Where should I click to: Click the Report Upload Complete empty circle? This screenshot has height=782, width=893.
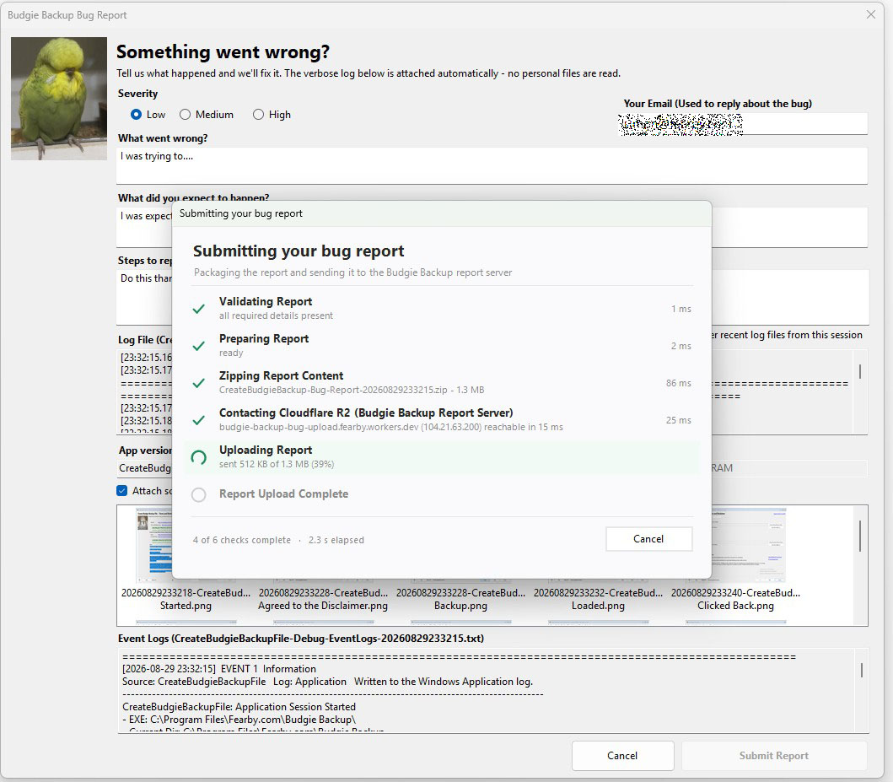click(x=198, y=494)
